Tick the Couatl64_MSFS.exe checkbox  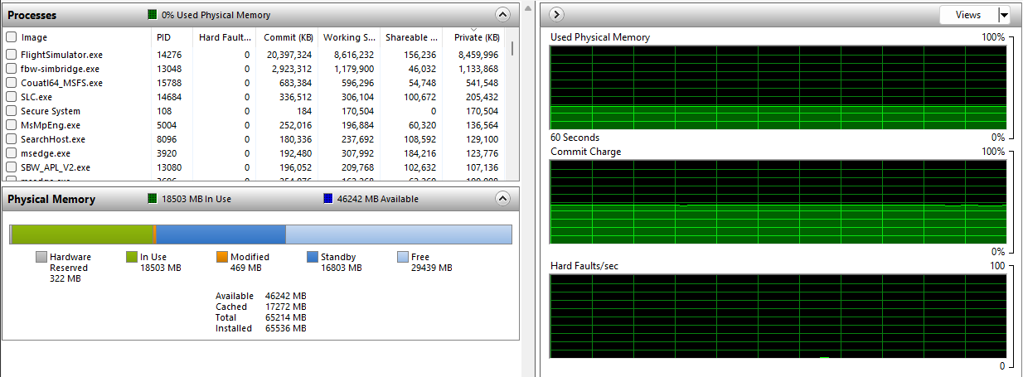pos(11,83)
